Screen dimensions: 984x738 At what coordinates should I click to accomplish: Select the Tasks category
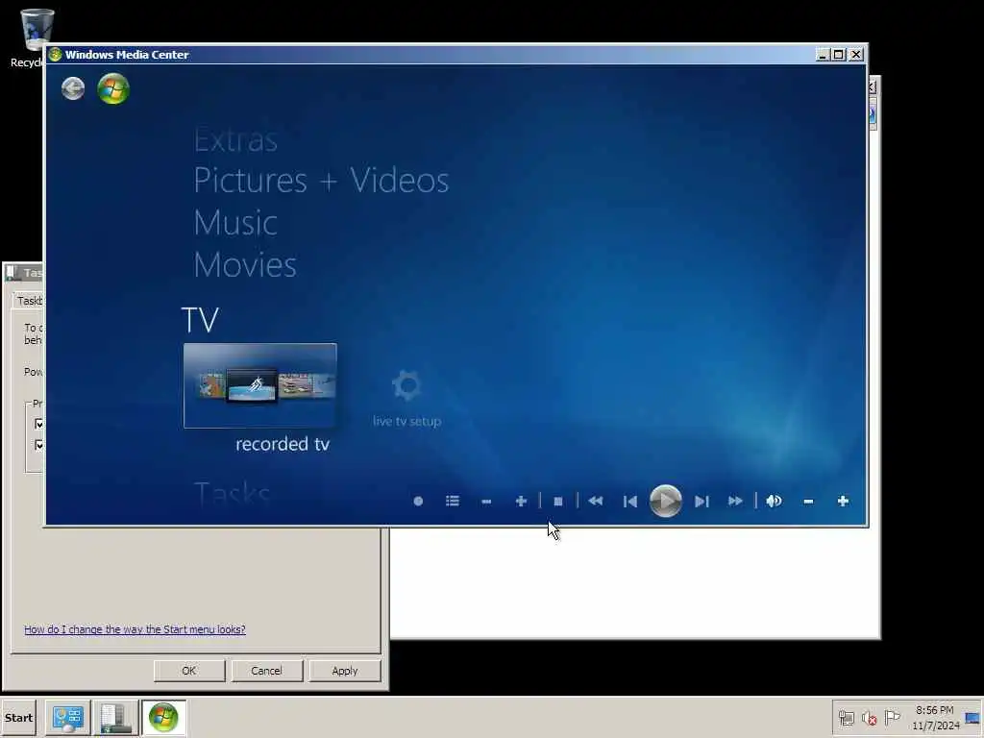pyautogui.click(x=232, y=493)
